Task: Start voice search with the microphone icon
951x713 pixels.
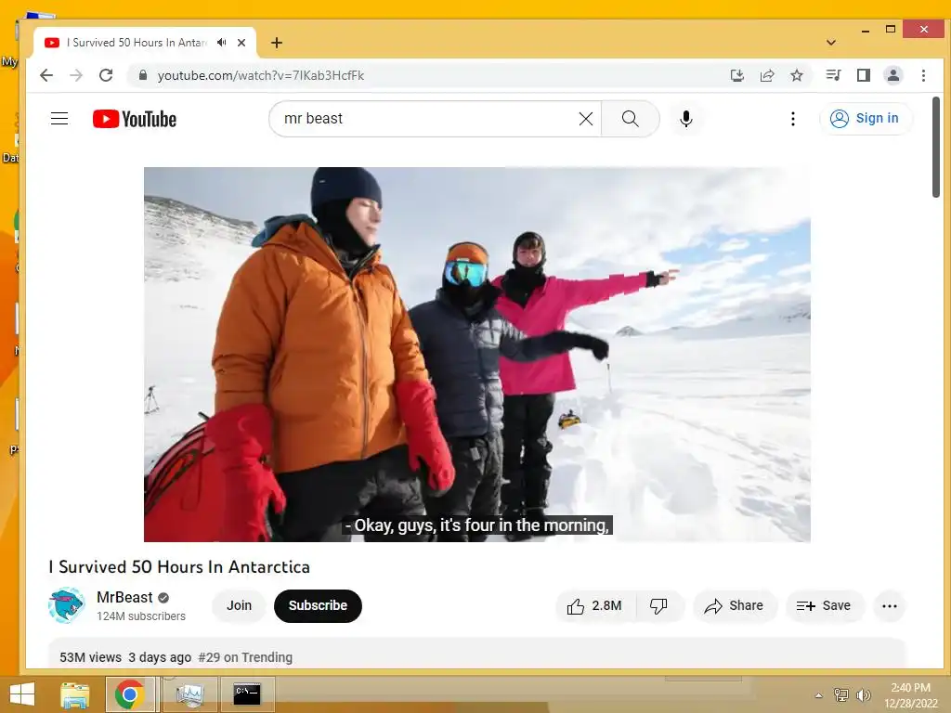Action: coord(686,119)
